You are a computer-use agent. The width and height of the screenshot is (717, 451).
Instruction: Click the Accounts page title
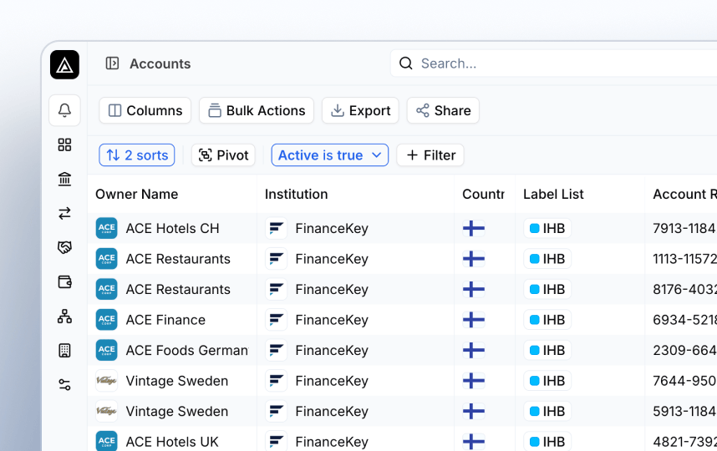160,63
